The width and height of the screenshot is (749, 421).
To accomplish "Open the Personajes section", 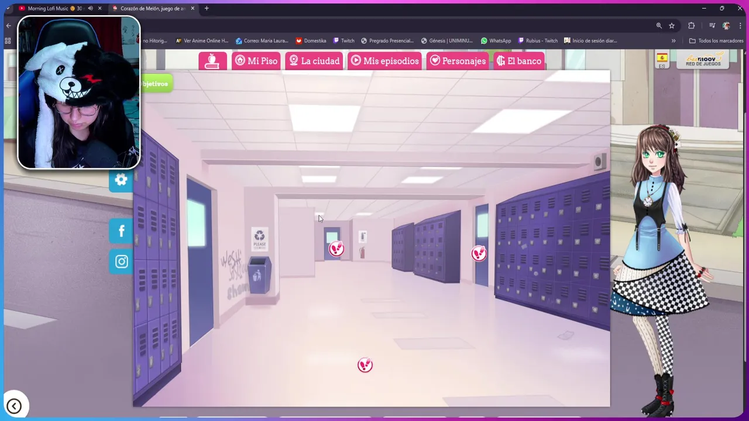I will click(x=458, y=61).
